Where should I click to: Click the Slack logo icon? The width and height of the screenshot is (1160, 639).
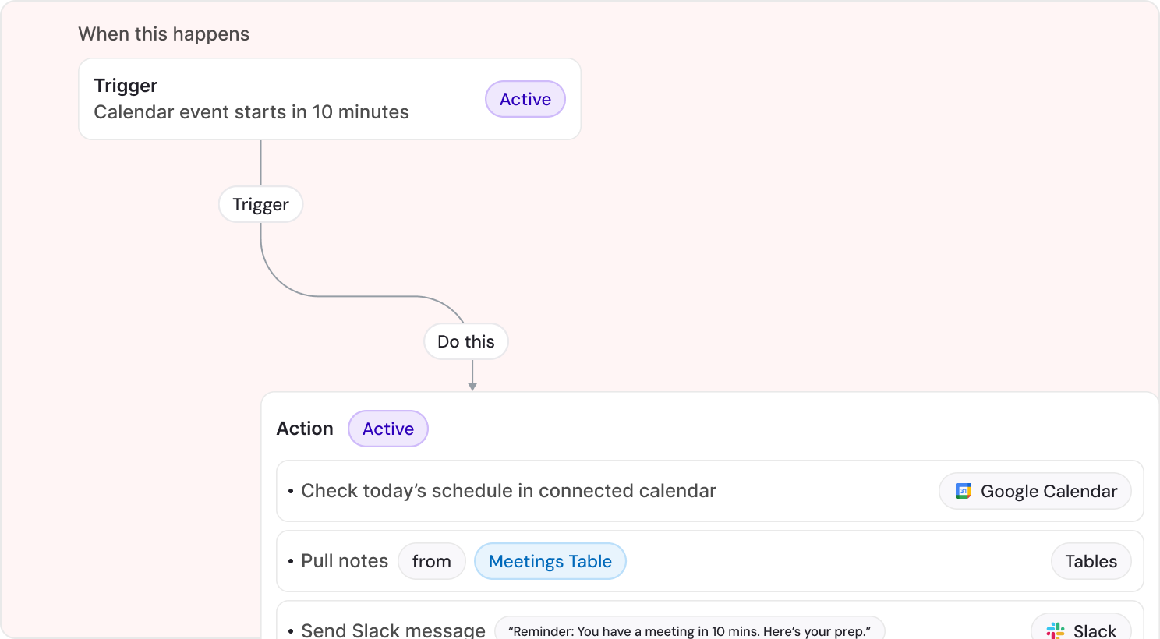pos(1056,630)
